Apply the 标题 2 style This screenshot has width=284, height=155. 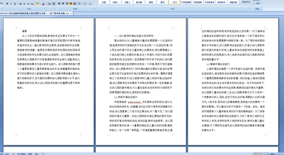[x=127, y=2]
